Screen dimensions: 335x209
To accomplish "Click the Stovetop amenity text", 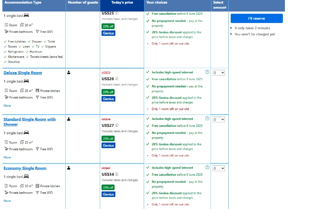I will coord(14,62).
